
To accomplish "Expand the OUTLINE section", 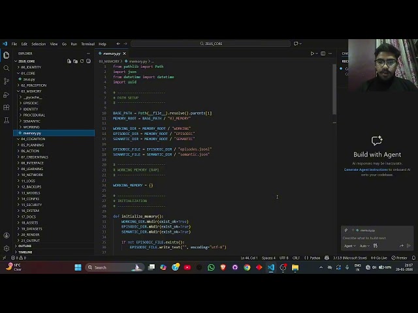I will point(25,246).
